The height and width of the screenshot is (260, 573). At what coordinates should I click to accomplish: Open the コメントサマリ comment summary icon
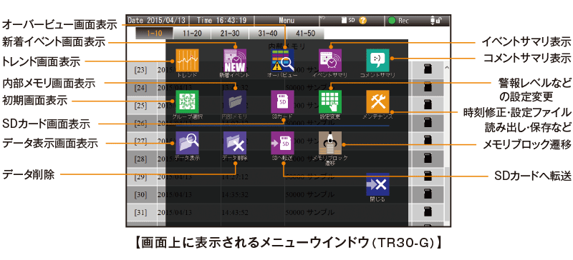[x=377, y=60]
